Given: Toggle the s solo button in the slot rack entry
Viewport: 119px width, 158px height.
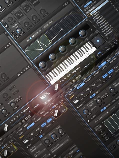Looking at the screenshot, I should (62, 105).
